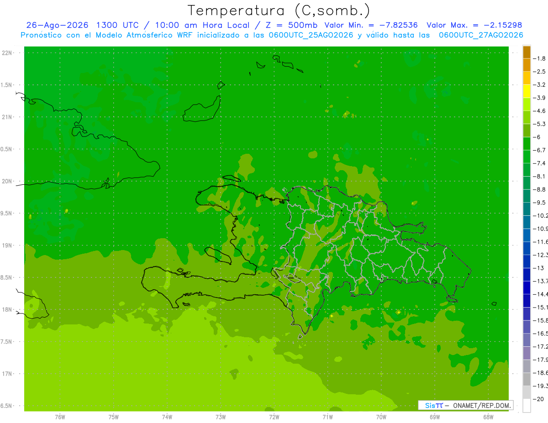Click dark blue swatch between -13.7 and -14.4

point(527,287)
